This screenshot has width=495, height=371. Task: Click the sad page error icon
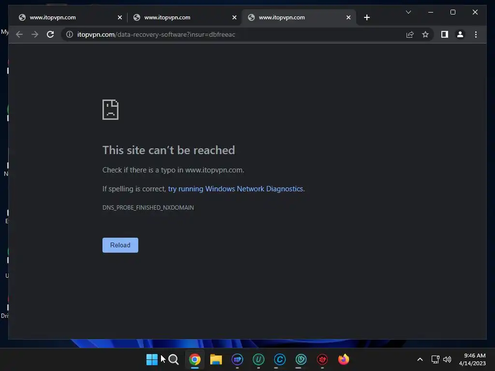111,110
